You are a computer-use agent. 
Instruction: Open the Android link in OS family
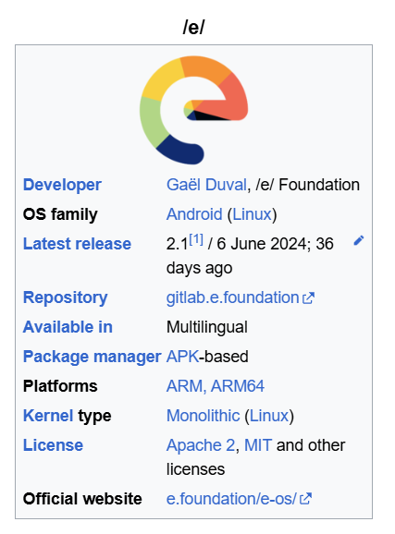(x=194, y=214)
